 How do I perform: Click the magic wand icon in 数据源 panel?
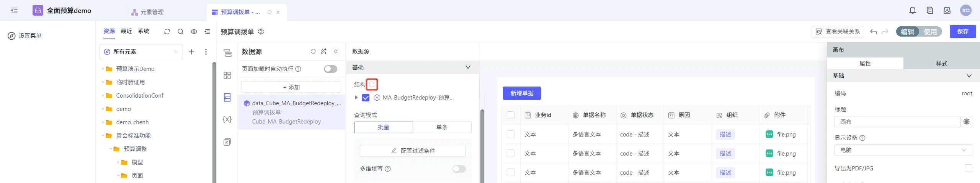(x=324, y=51)
